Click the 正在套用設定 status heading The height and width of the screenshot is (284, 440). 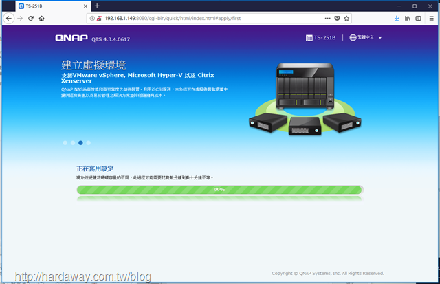click(x=95, y=168)
